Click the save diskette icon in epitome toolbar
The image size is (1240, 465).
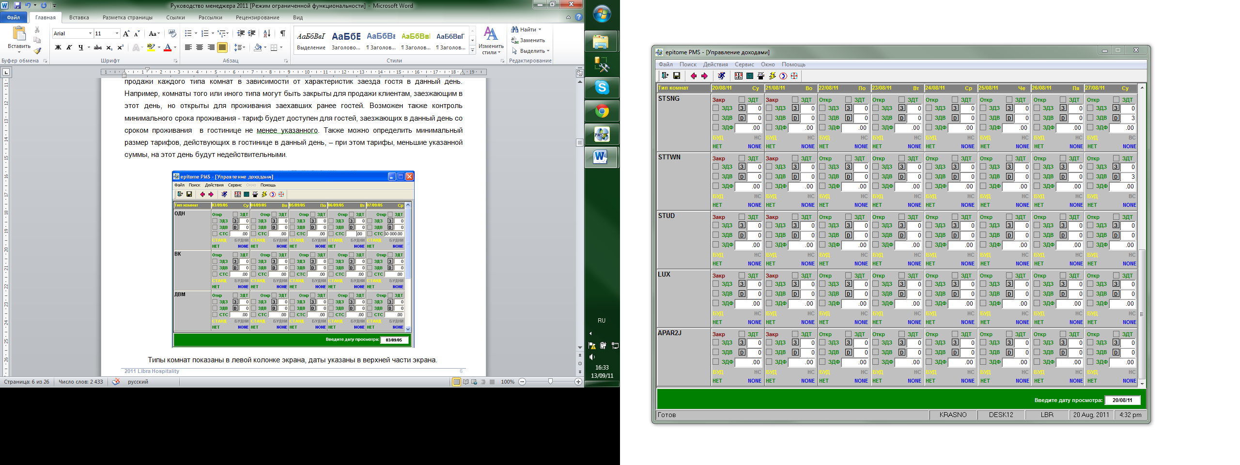tap(677, 76)
